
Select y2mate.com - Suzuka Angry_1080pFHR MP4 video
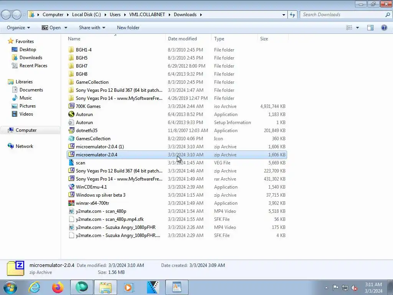[116, 227]
